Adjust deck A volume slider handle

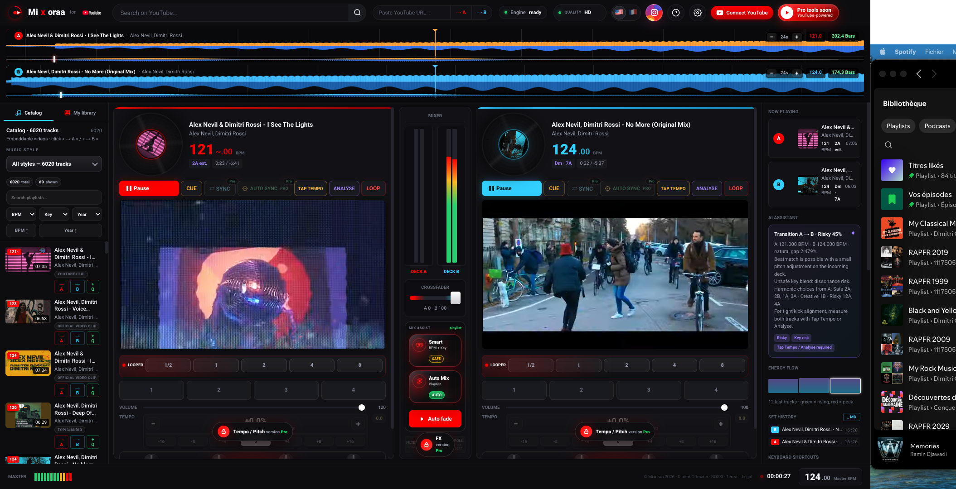362,407
